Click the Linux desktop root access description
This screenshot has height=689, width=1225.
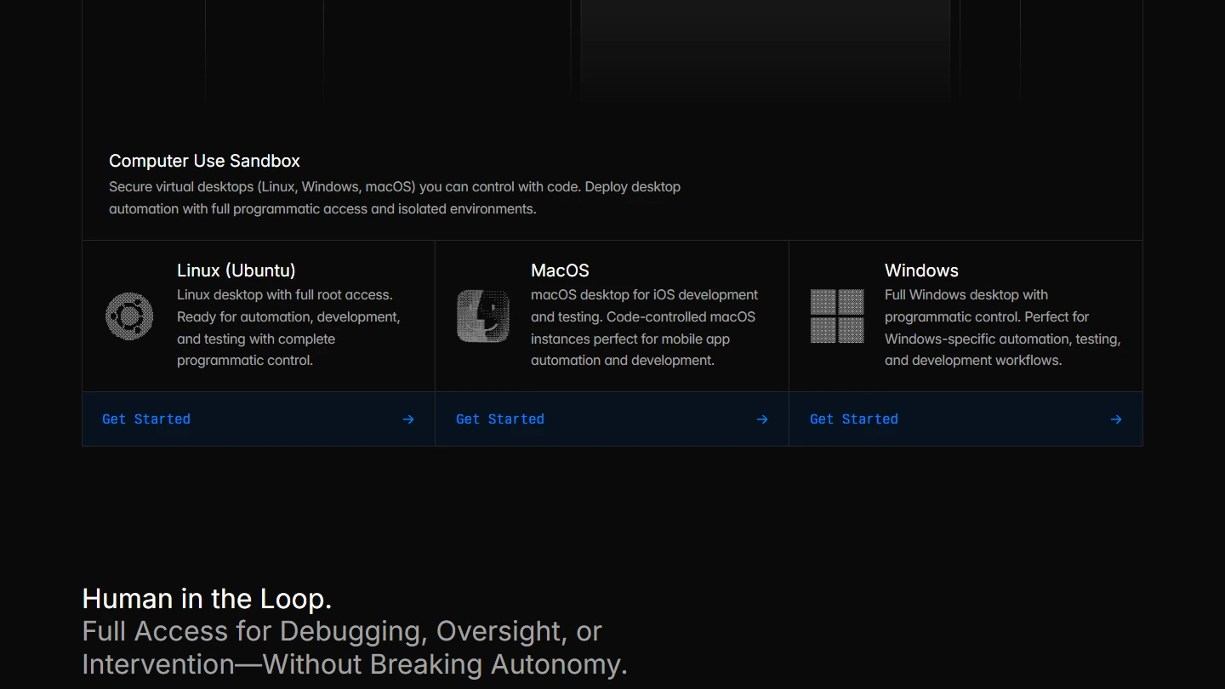(288, 327)
